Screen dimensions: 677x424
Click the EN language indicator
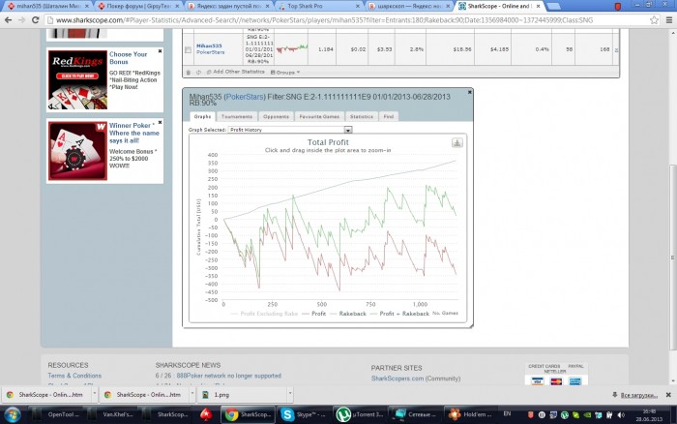(x=508, y=413)
